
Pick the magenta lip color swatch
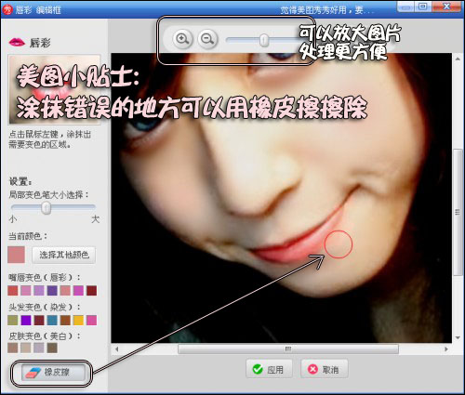point(78,290)
